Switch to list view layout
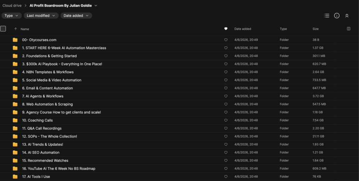Screen dimensions: 359x181 327,16
